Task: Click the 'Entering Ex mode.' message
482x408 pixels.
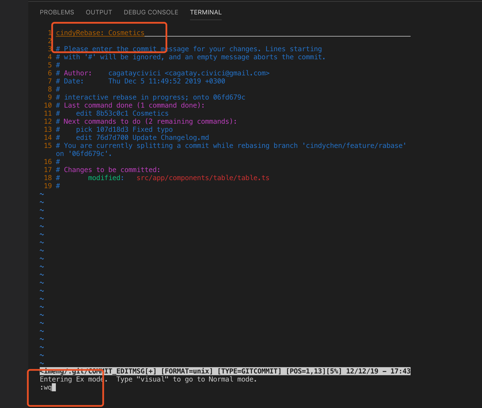Action: pos(74,379)
